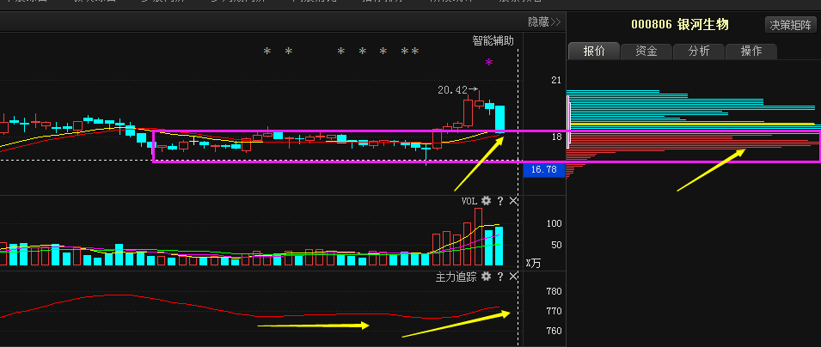Image resolution: width=821 pixels, height=347 pixels.
Task: Click the magenta star signal marker
Action: pos(489,63)
